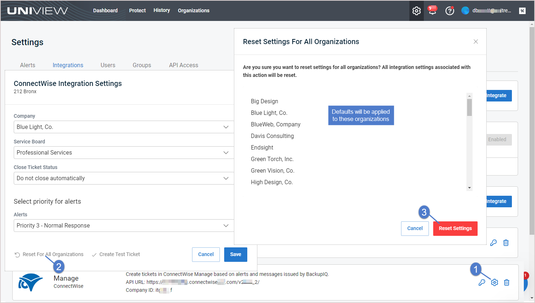
Task: Click checkmark icon beside Create Test Ticket
Action: point(94,255)
